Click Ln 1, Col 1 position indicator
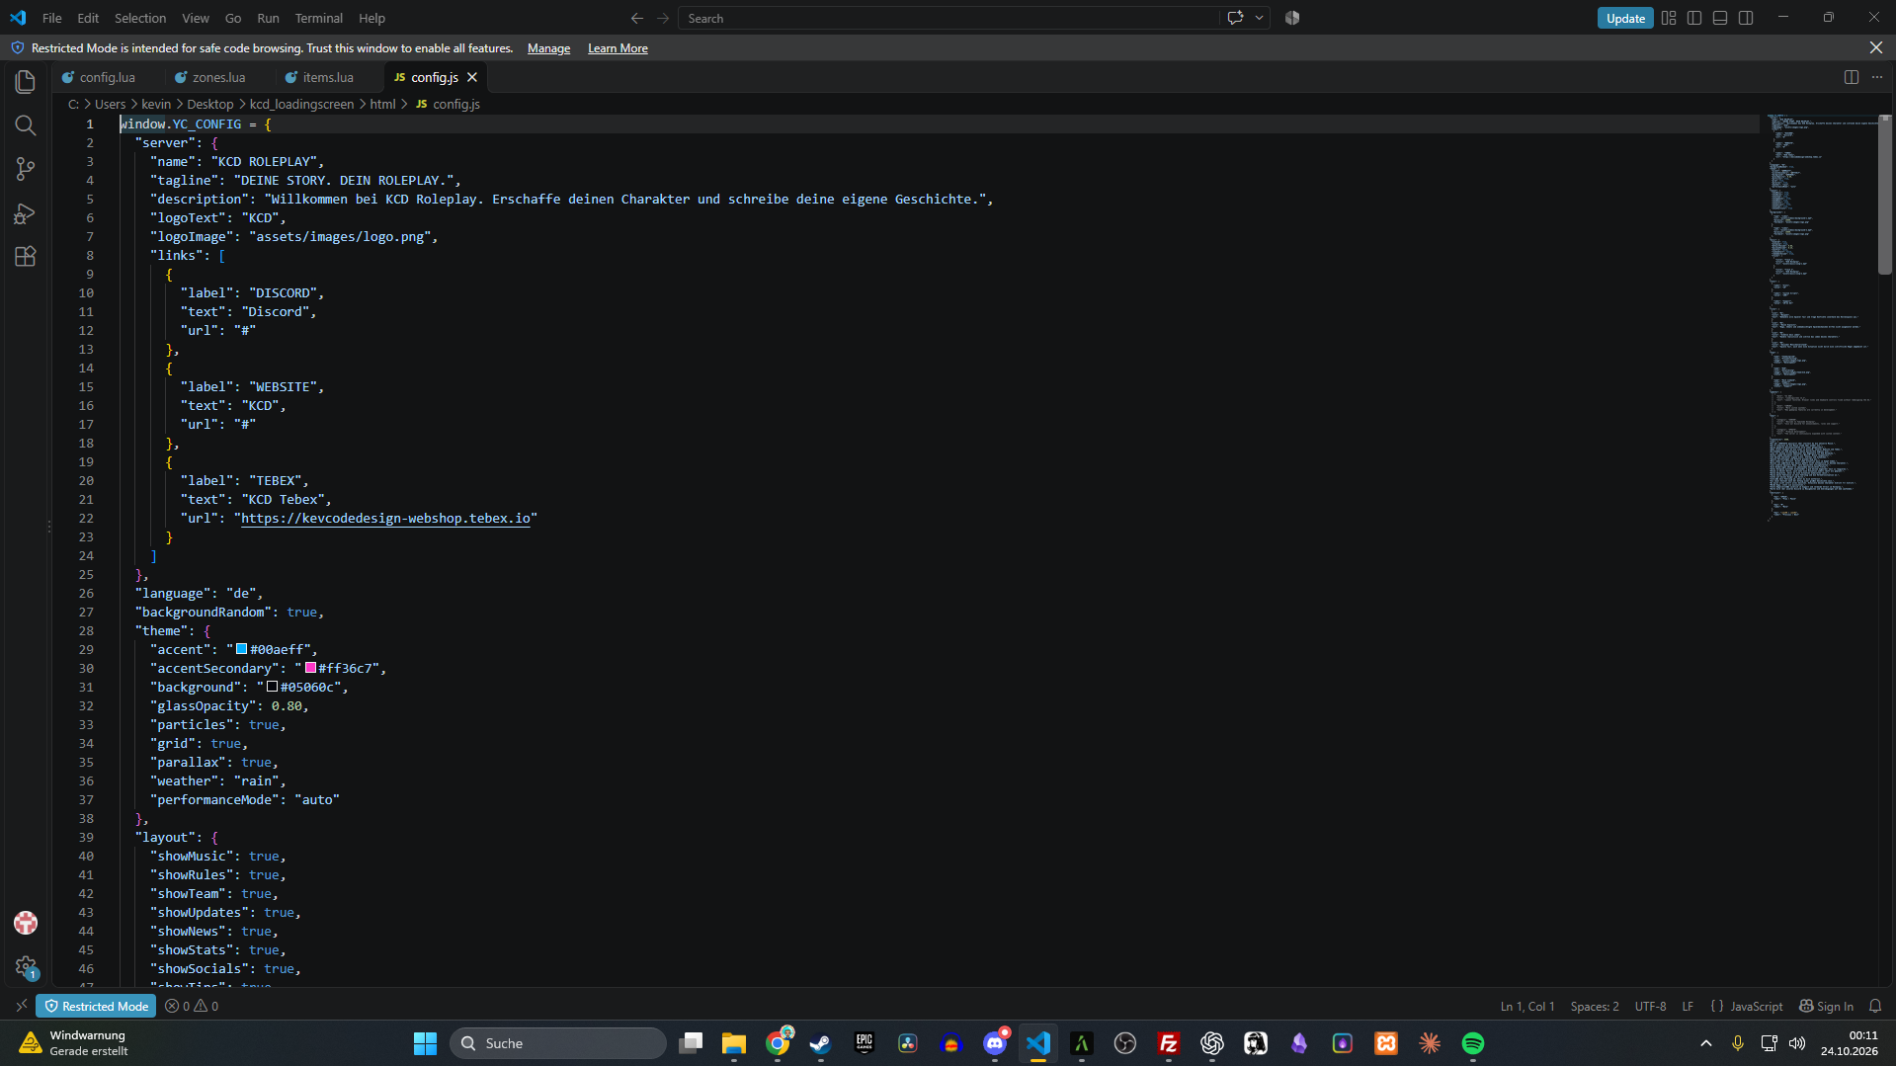 (x=1526, y=1006)
